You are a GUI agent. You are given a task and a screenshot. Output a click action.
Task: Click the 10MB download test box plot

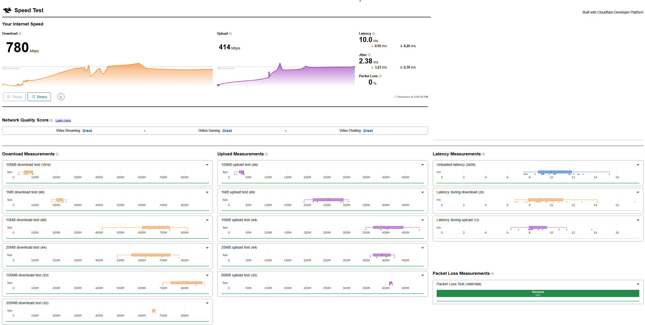pos(144,227)
